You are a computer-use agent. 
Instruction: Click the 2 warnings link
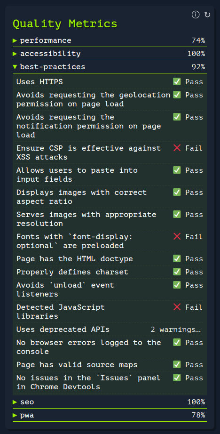[x=175, y=330]
